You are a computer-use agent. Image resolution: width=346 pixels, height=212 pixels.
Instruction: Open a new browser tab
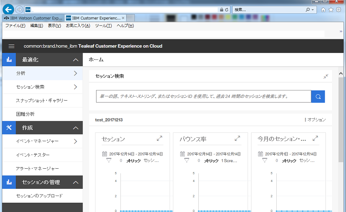click(x=131, y=18)
